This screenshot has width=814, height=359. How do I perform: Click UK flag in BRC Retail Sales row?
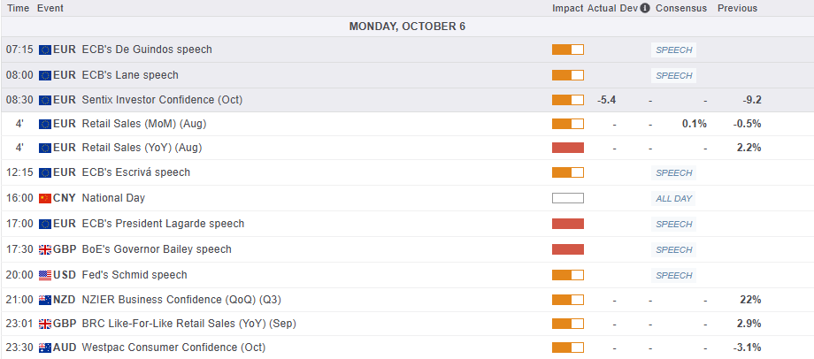point(45,324)
